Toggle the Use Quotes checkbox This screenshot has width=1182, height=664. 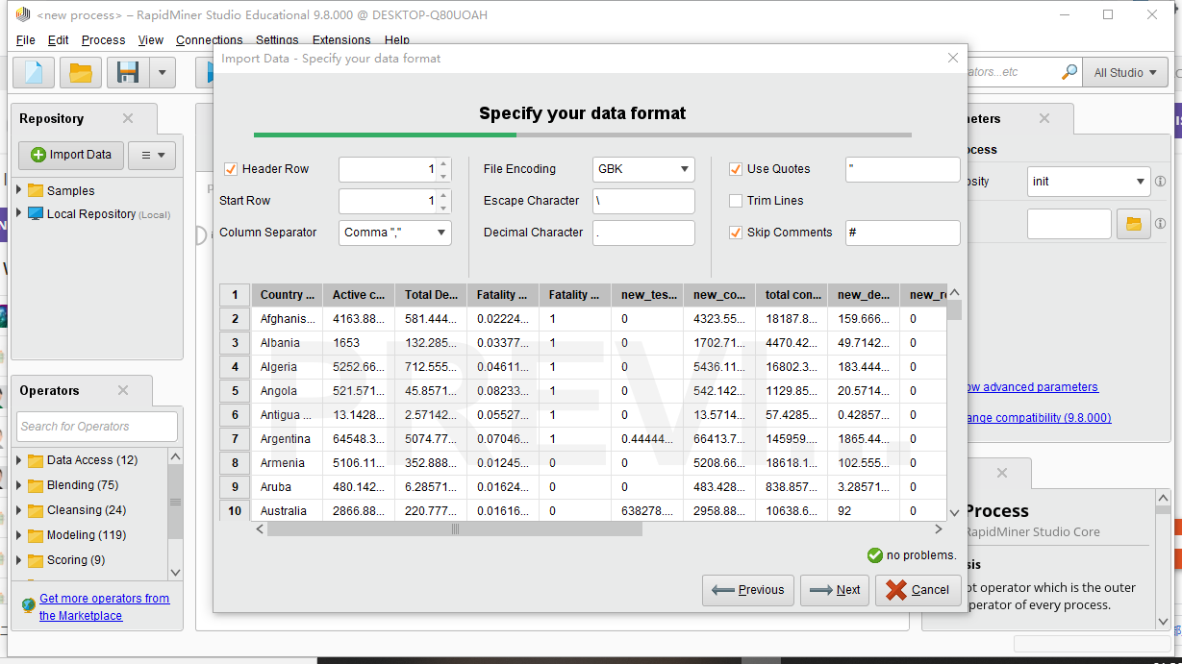[736, 169]
